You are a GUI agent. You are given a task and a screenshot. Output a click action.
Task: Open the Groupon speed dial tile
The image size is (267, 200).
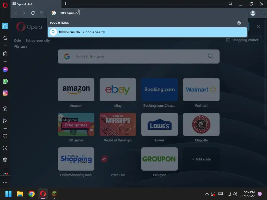[160, 159]
